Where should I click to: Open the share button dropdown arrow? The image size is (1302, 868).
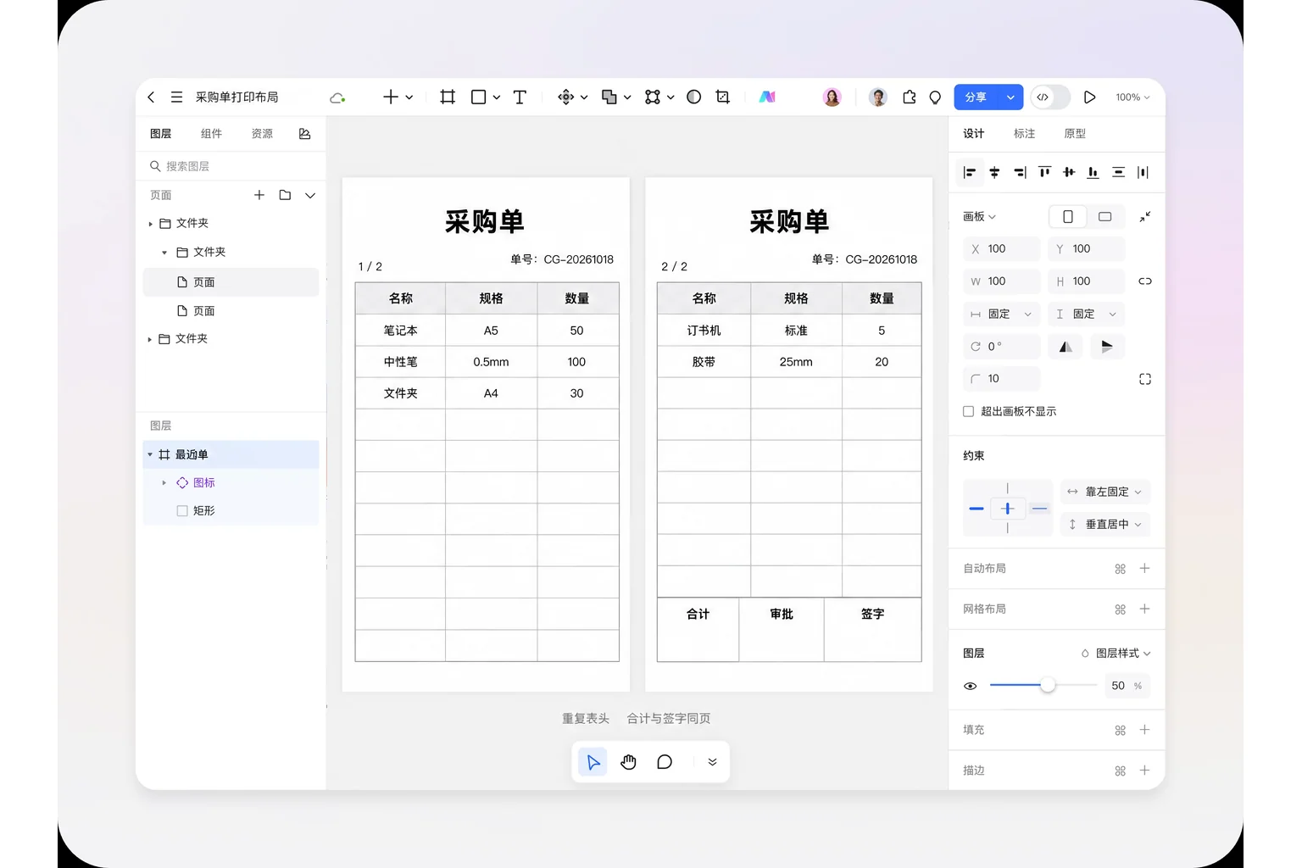click(x=1010, y=97)
